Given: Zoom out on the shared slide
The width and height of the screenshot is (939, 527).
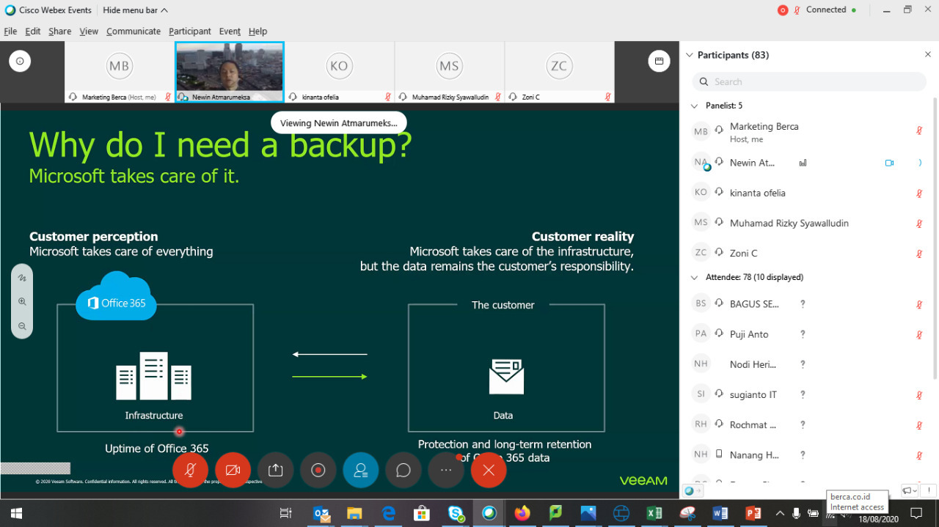Looking at the screenshot, I should pyautogui.click(x=22, y=326).
